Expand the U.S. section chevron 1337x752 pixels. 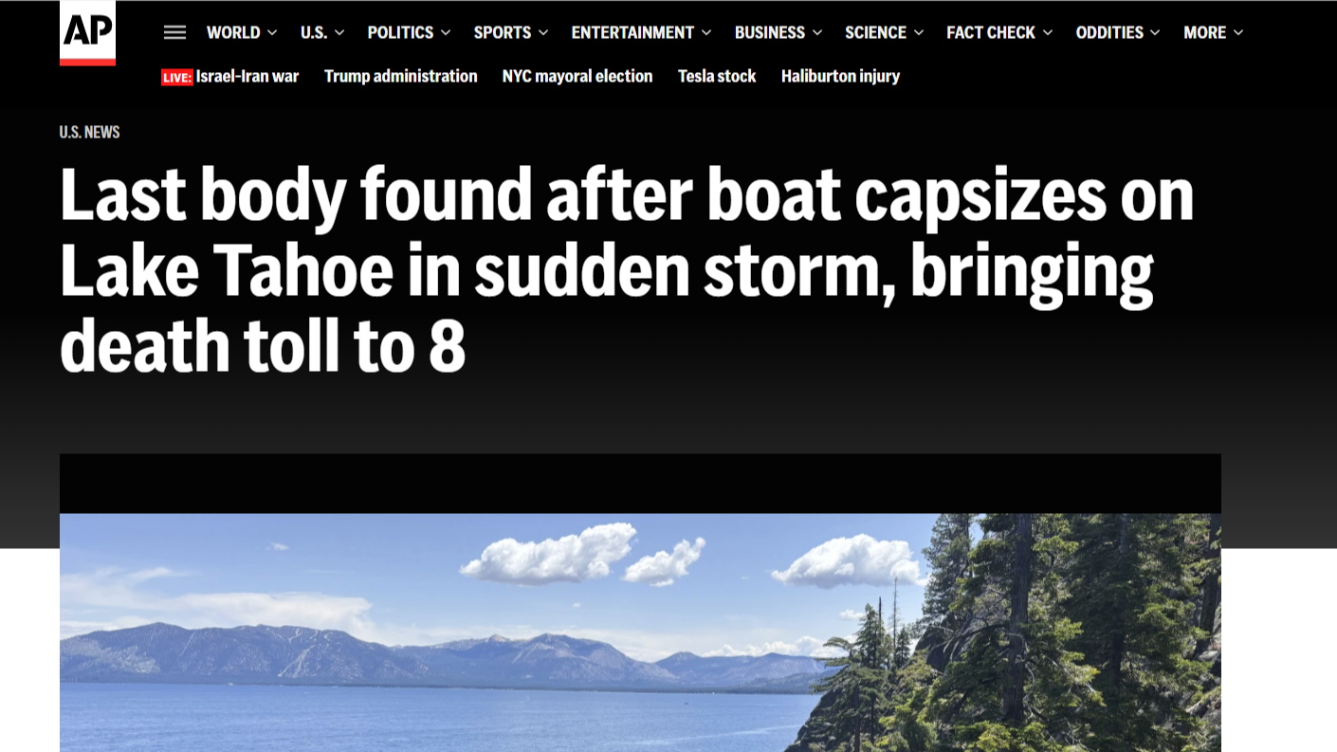tap(339, 33)
